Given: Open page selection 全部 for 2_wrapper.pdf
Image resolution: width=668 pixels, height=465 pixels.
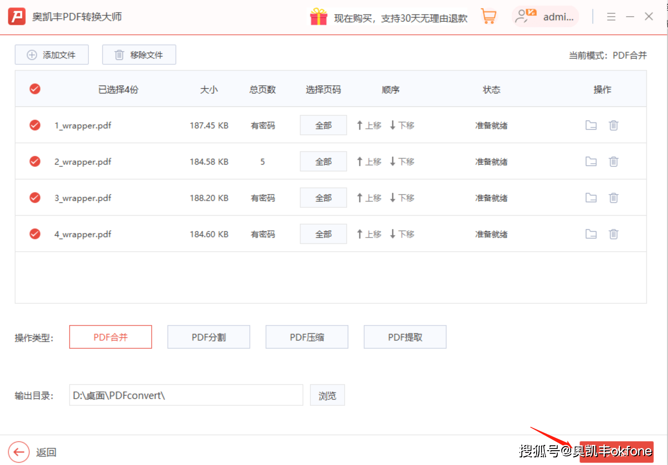Looking at the screenshot, I should click(x=323, y=162).
